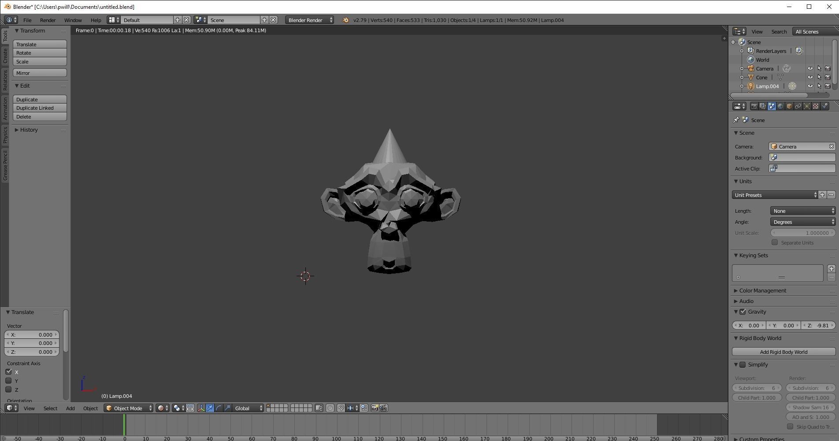Open the Lamp data properties tab icon

807,106
